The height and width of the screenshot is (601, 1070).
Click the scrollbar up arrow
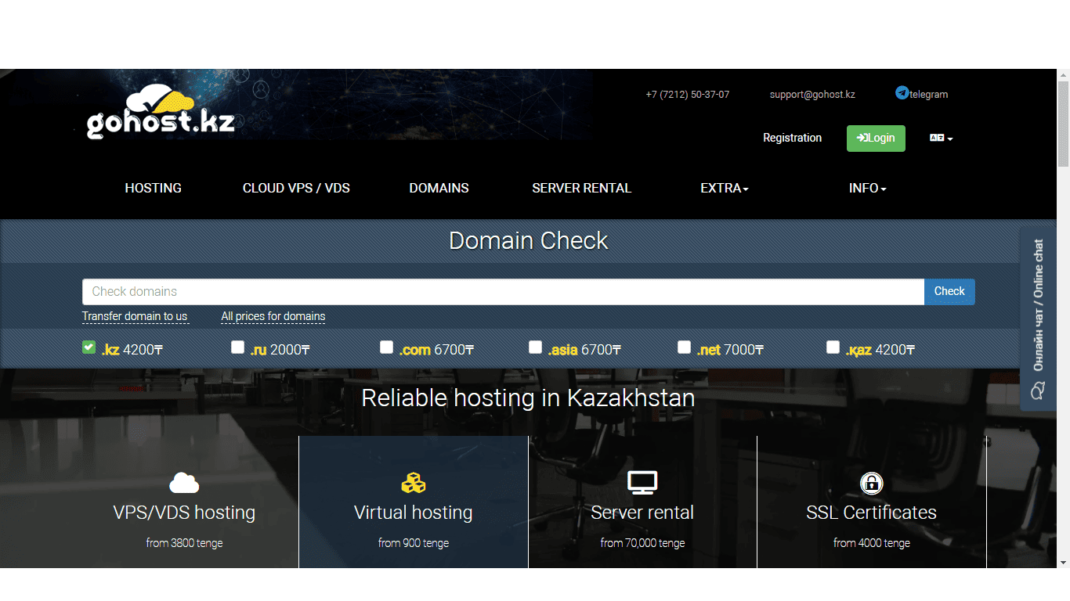(x=1063, y=75)
